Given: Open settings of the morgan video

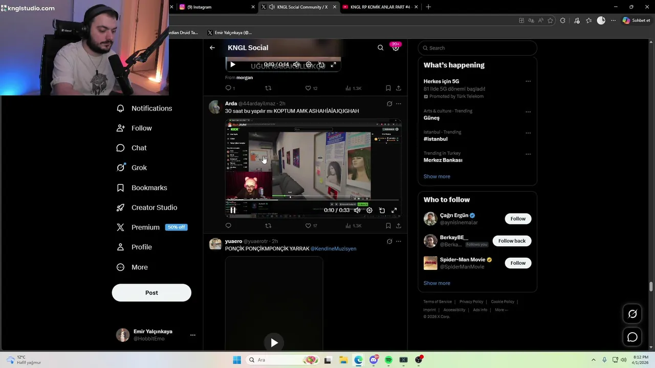Looking at the screenshot, I should 309,64.
